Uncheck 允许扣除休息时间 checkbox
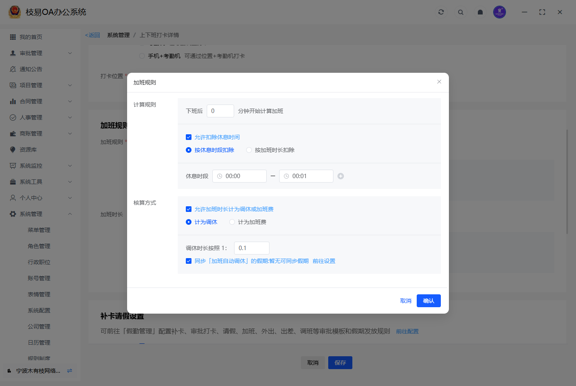The image size is (576, 386). pyautogui.click(x=189, y=137)
